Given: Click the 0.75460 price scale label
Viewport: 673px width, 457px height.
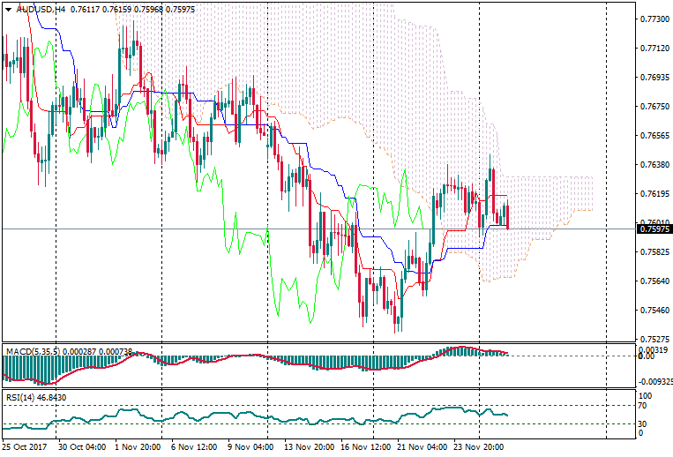Looking at the screenshot, I should coord(653,311).
